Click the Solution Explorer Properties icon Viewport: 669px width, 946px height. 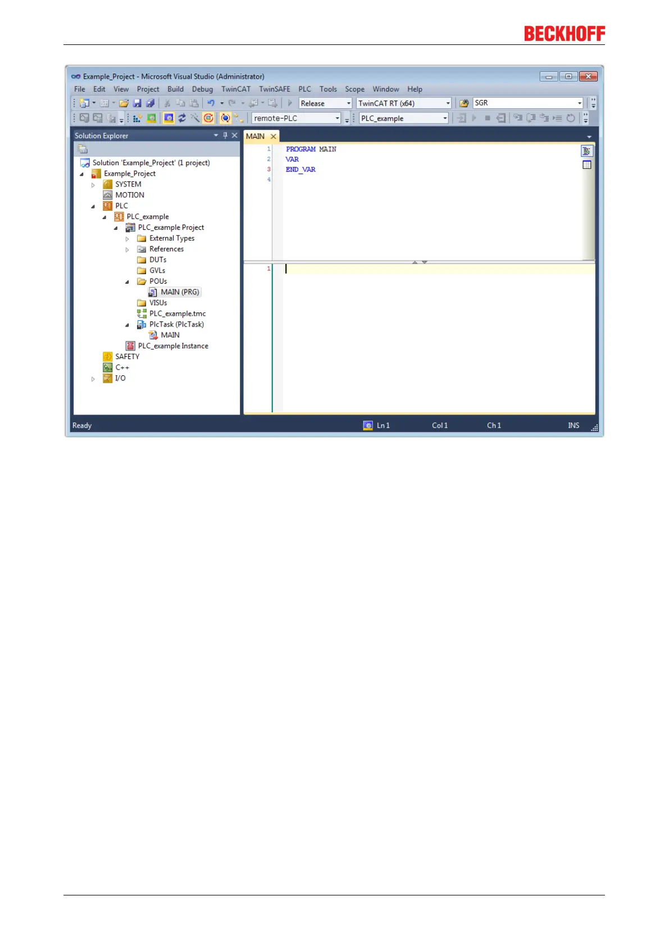coord(83,149)
